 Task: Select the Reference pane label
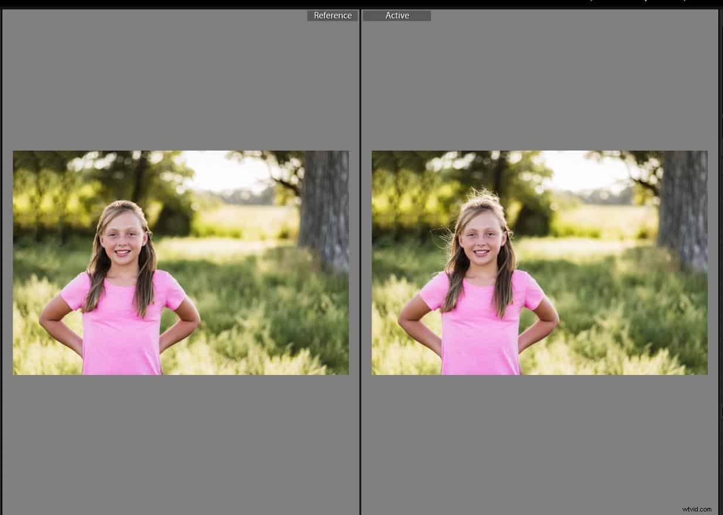click(x=332, y=15)
